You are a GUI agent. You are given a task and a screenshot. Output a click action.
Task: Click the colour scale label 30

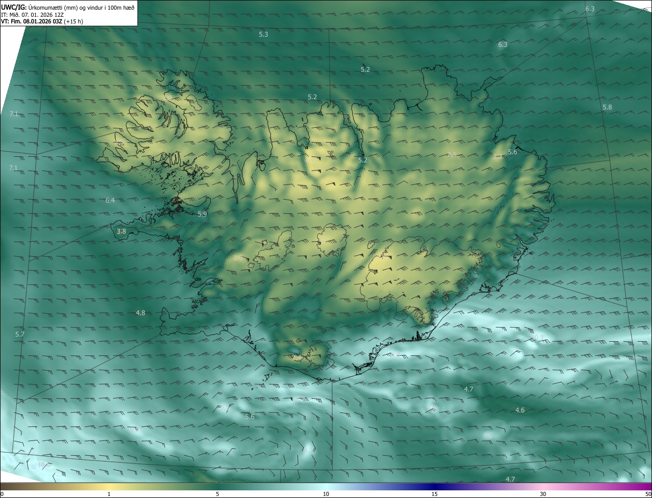[x=543, y=494]
